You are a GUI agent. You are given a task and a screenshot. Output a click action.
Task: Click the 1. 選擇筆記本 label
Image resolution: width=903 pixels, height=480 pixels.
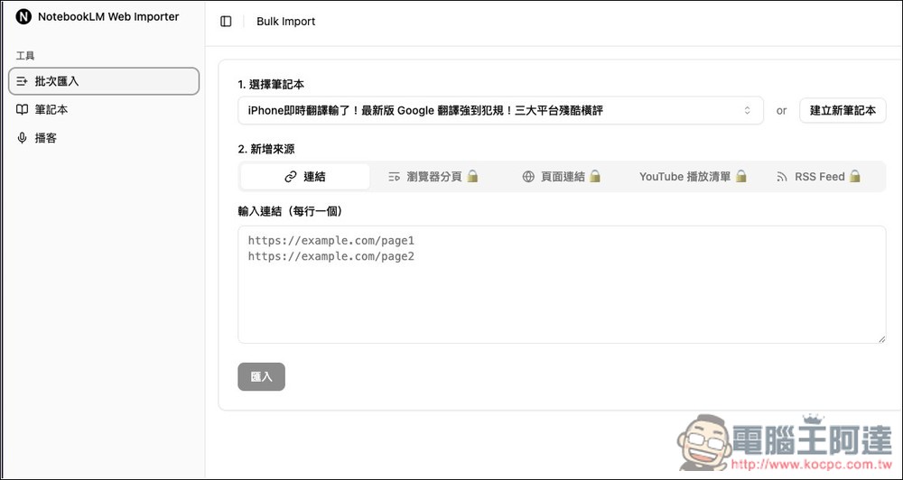pyautogui.click(x=271, y=85)
